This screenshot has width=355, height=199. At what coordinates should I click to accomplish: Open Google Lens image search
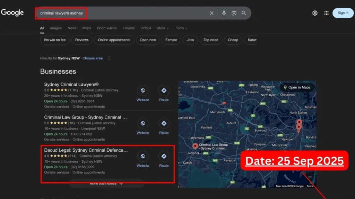(234, 13)
